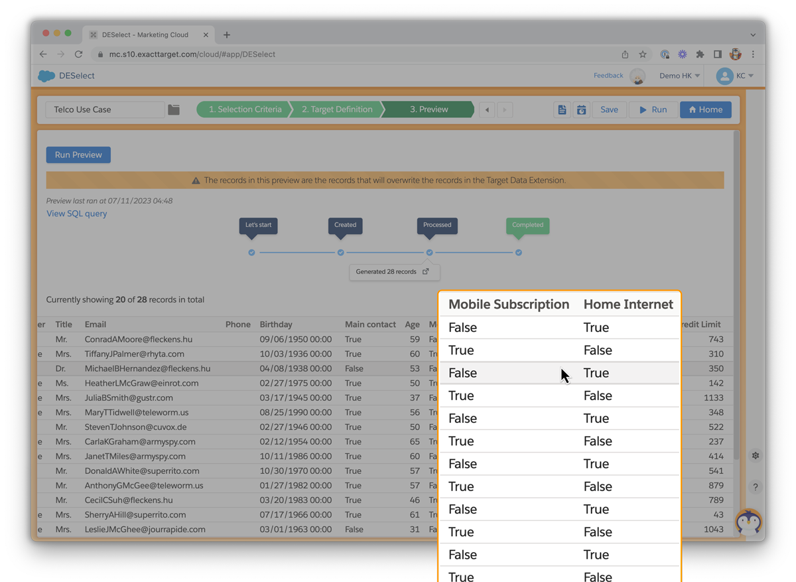Click the schedule calendar icon button
Viewport: 796px width, 582px height.
click(x=581, y=109)
